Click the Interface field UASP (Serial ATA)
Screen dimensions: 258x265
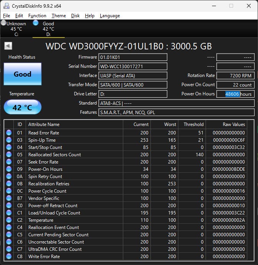[133, 75]
